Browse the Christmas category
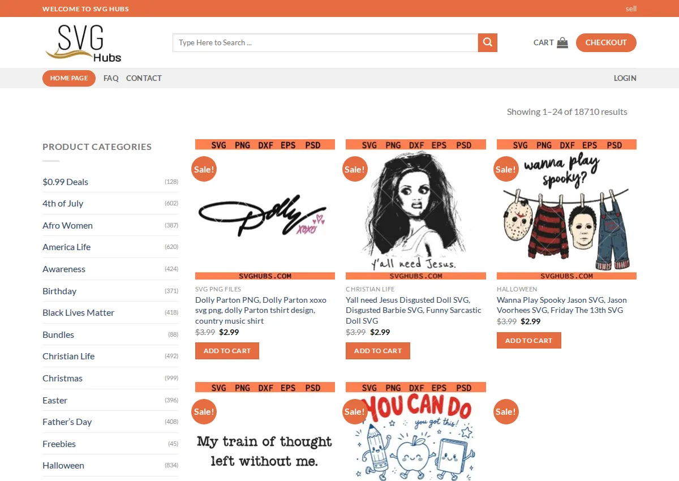This screenshot has height=481, width=679. point(63,378)
